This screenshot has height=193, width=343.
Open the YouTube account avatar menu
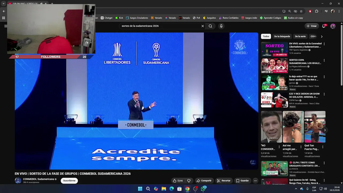point(333,26)
